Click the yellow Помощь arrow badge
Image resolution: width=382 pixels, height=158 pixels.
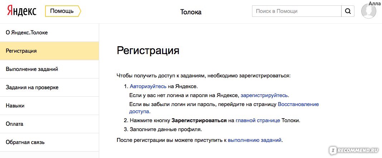63,11
